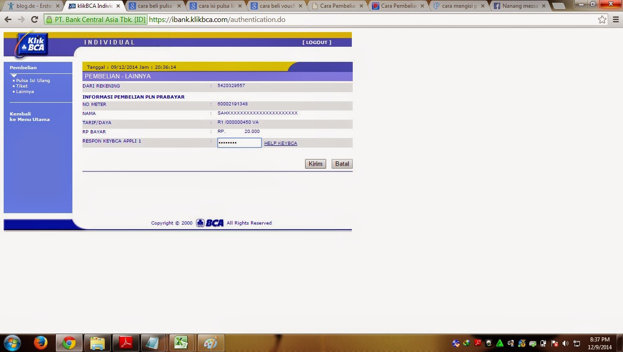Click the power plug tray icon

pos(544,343)
